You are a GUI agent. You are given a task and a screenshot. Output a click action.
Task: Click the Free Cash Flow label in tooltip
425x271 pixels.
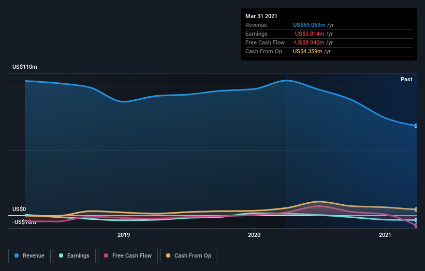[265, 42]
